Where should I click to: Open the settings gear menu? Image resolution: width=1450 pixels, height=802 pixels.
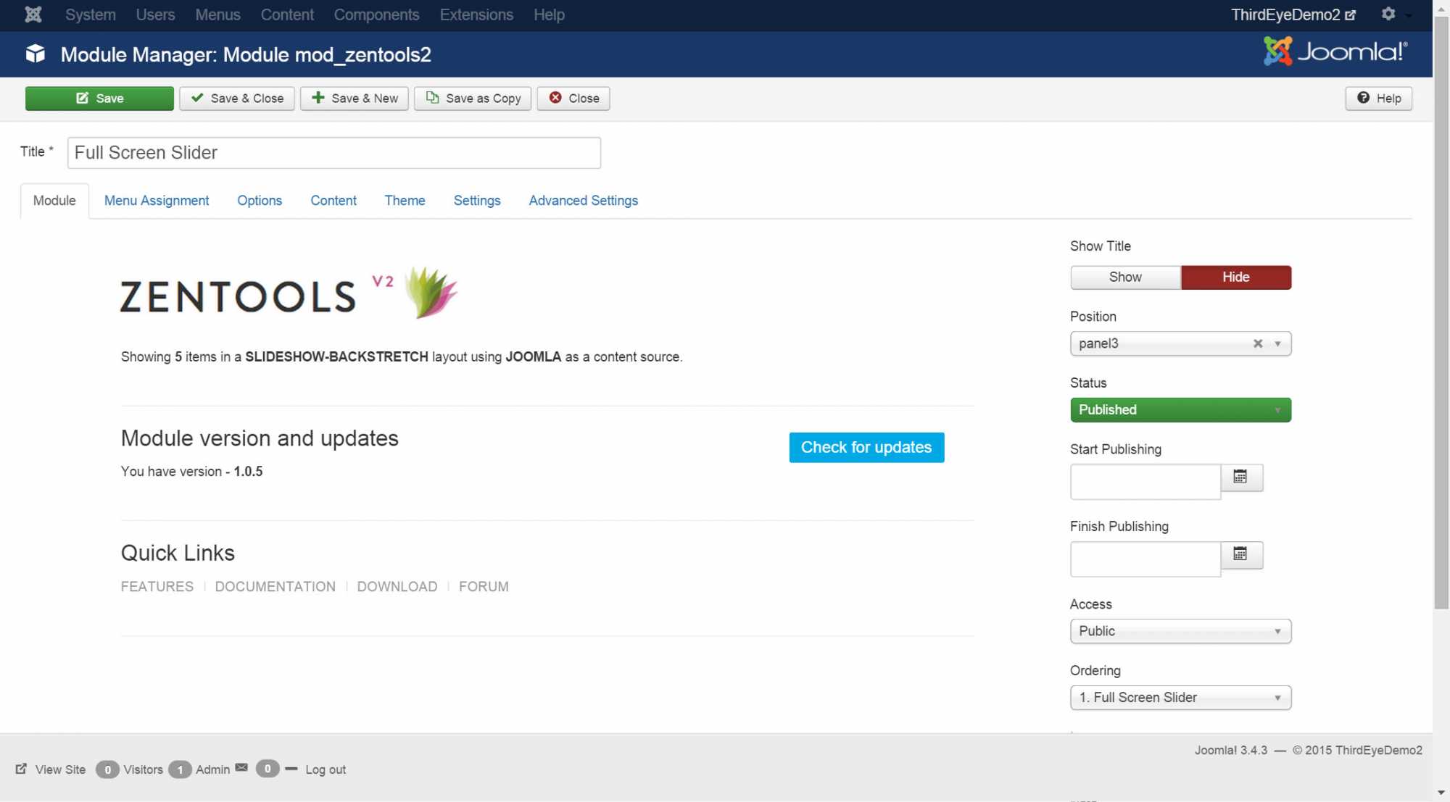(x=1388, y=14)
